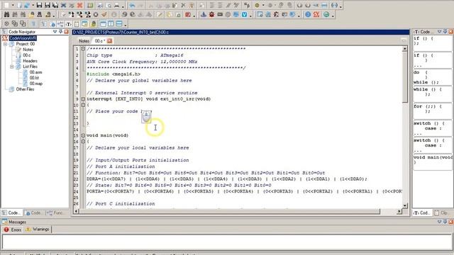Select 00.asm in List Files
Screen dimensions: 454x255
(x=35, y=72)
